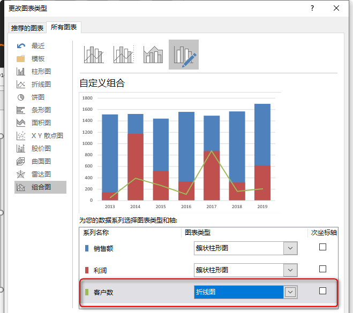Enable secondary axis for 销售额 series
This screenshot has height=313, width=353.
(322, 247)
